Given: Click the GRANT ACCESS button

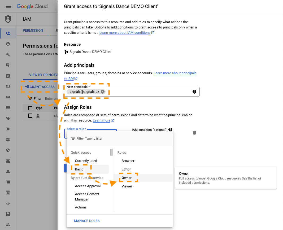Looking at the screenshot, I should pos(40,87).
